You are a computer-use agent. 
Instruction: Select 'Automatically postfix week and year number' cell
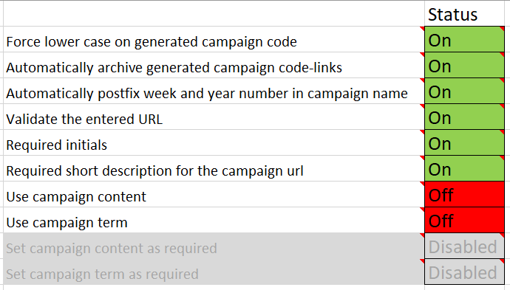tap(214, 91)
